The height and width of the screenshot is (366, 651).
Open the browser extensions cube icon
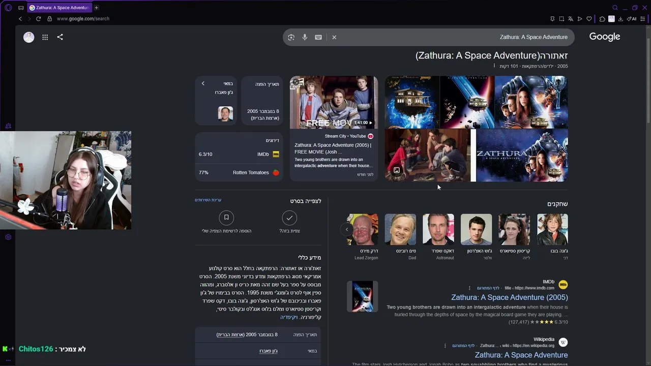point(602,19)
